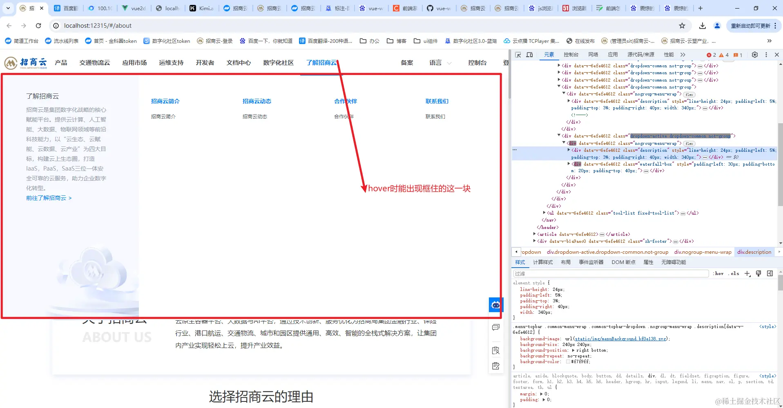Switch to 源代码/来源 DevTools tab

click(x=640, y=55)
